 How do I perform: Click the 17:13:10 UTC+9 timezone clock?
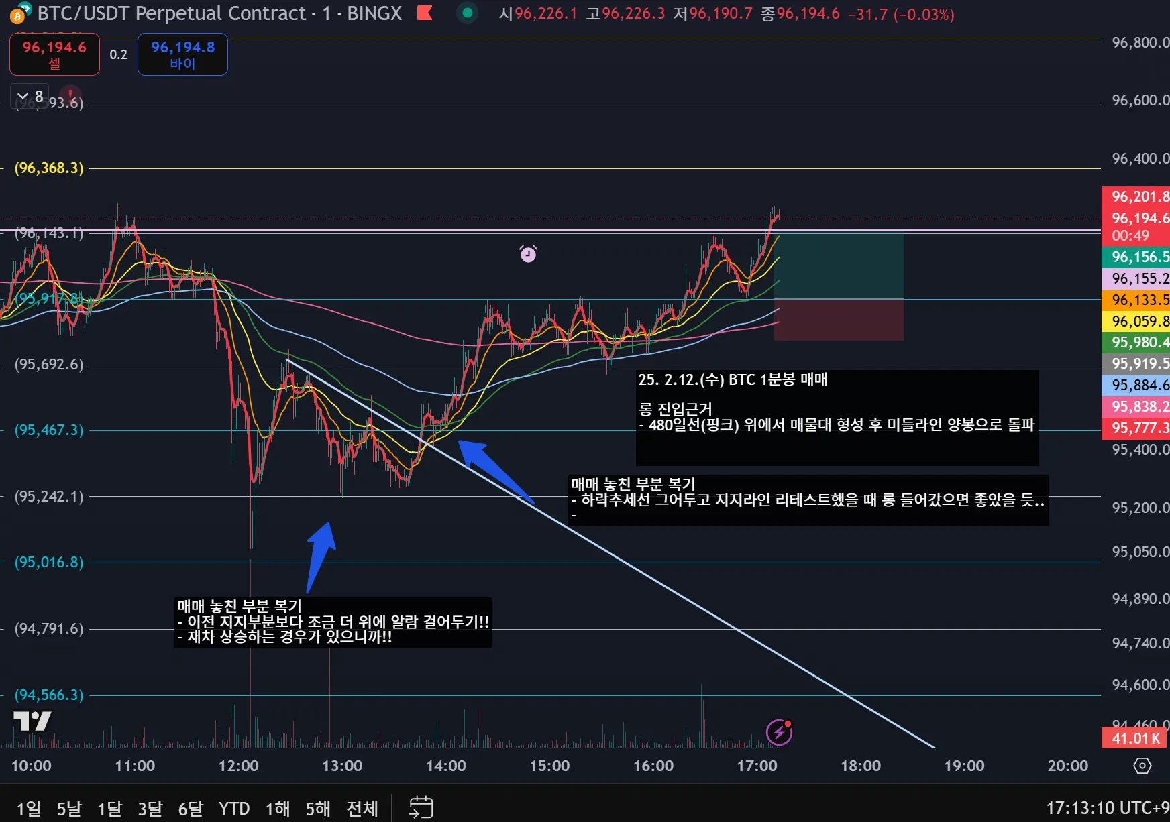(x=1107, y=808)
